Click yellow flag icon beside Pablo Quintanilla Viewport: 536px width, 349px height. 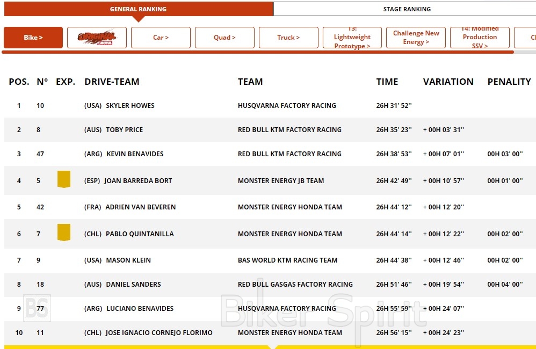pyautogui.click(x=64, y=232)
